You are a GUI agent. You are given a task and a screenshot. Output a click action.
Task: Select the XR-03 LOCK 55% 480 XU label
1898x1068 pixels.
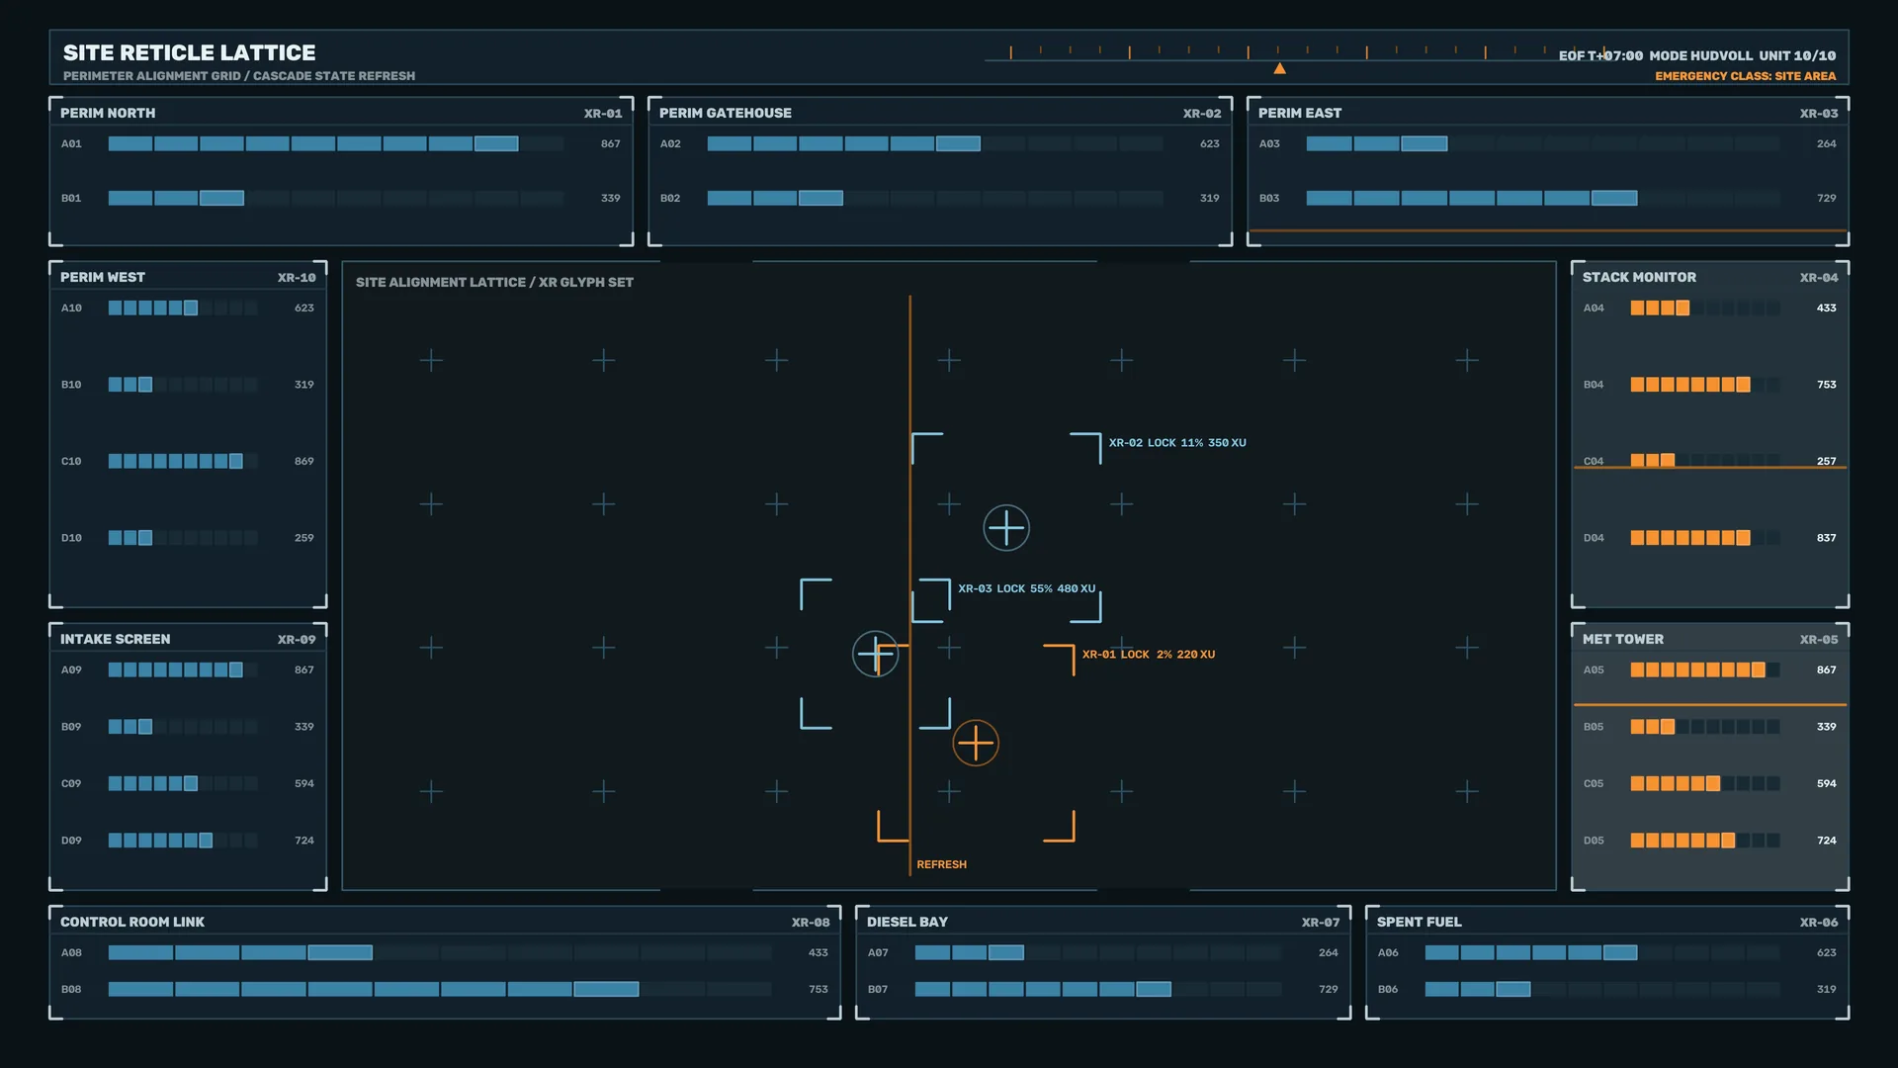point(1026,588)
